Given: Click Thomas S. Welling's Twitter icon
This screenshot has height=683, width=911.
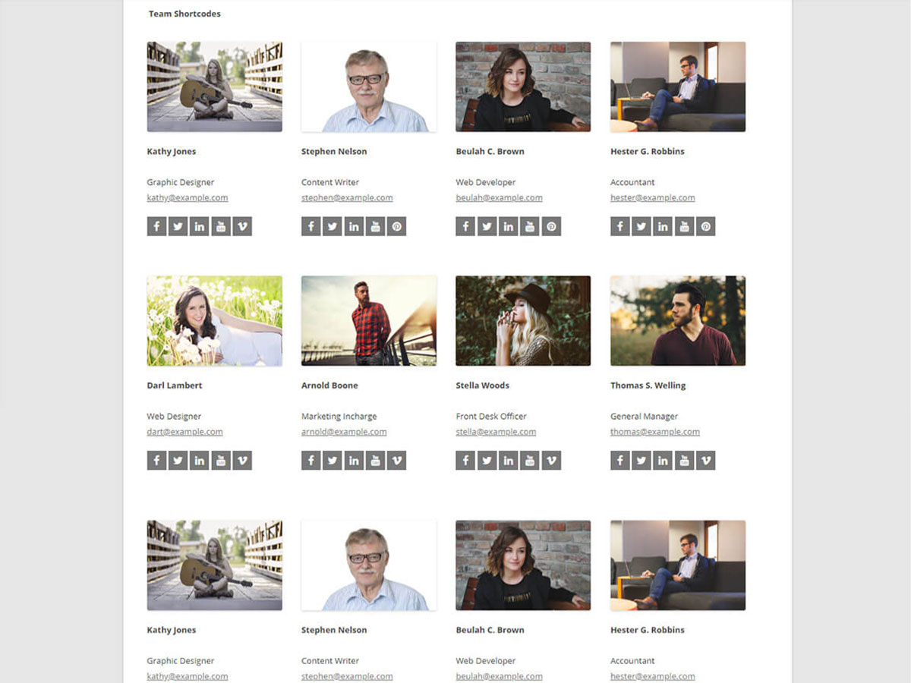Looking at the screenshot, I should click(x=641, y=461).
